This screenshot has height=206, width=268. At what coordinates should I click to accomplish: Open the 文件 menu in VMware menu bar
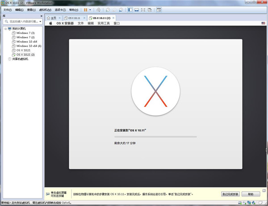(x=8, y=10)
